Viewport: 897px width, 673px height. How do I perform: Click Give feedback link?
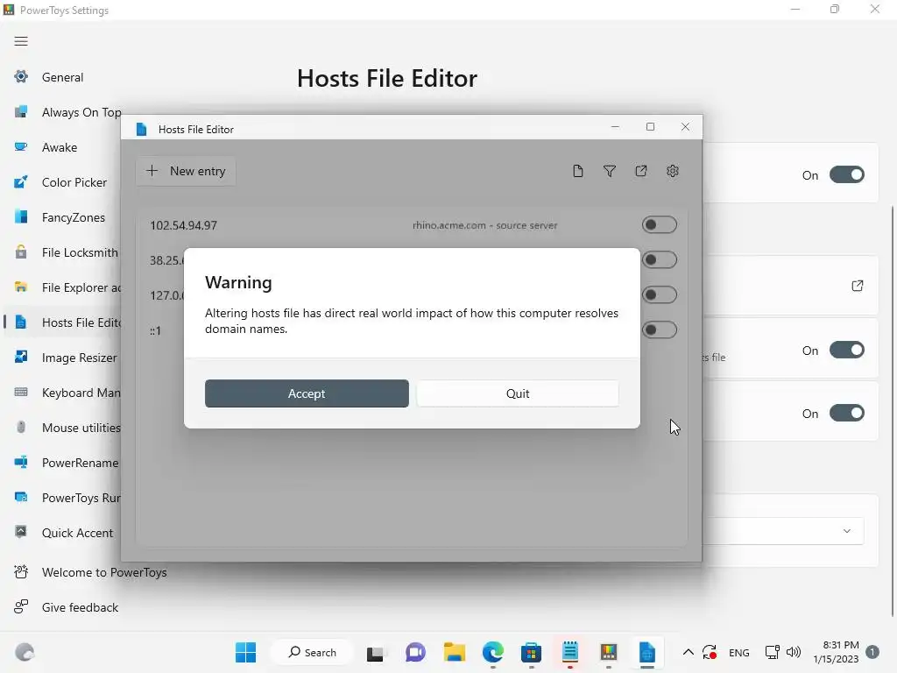tap(67, 607)
